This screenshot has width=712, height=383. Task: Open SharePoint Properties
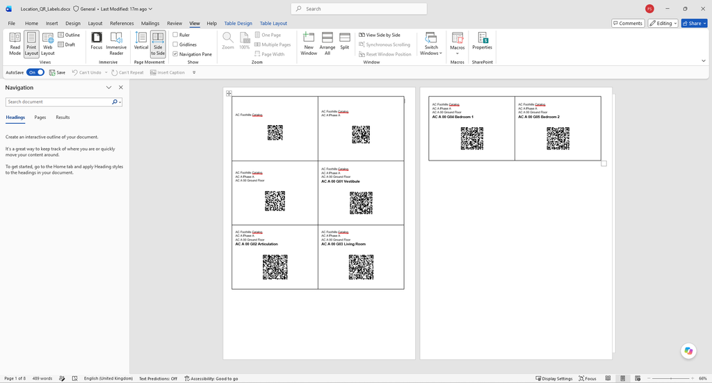pyautogui.click(x=483, y=41)
